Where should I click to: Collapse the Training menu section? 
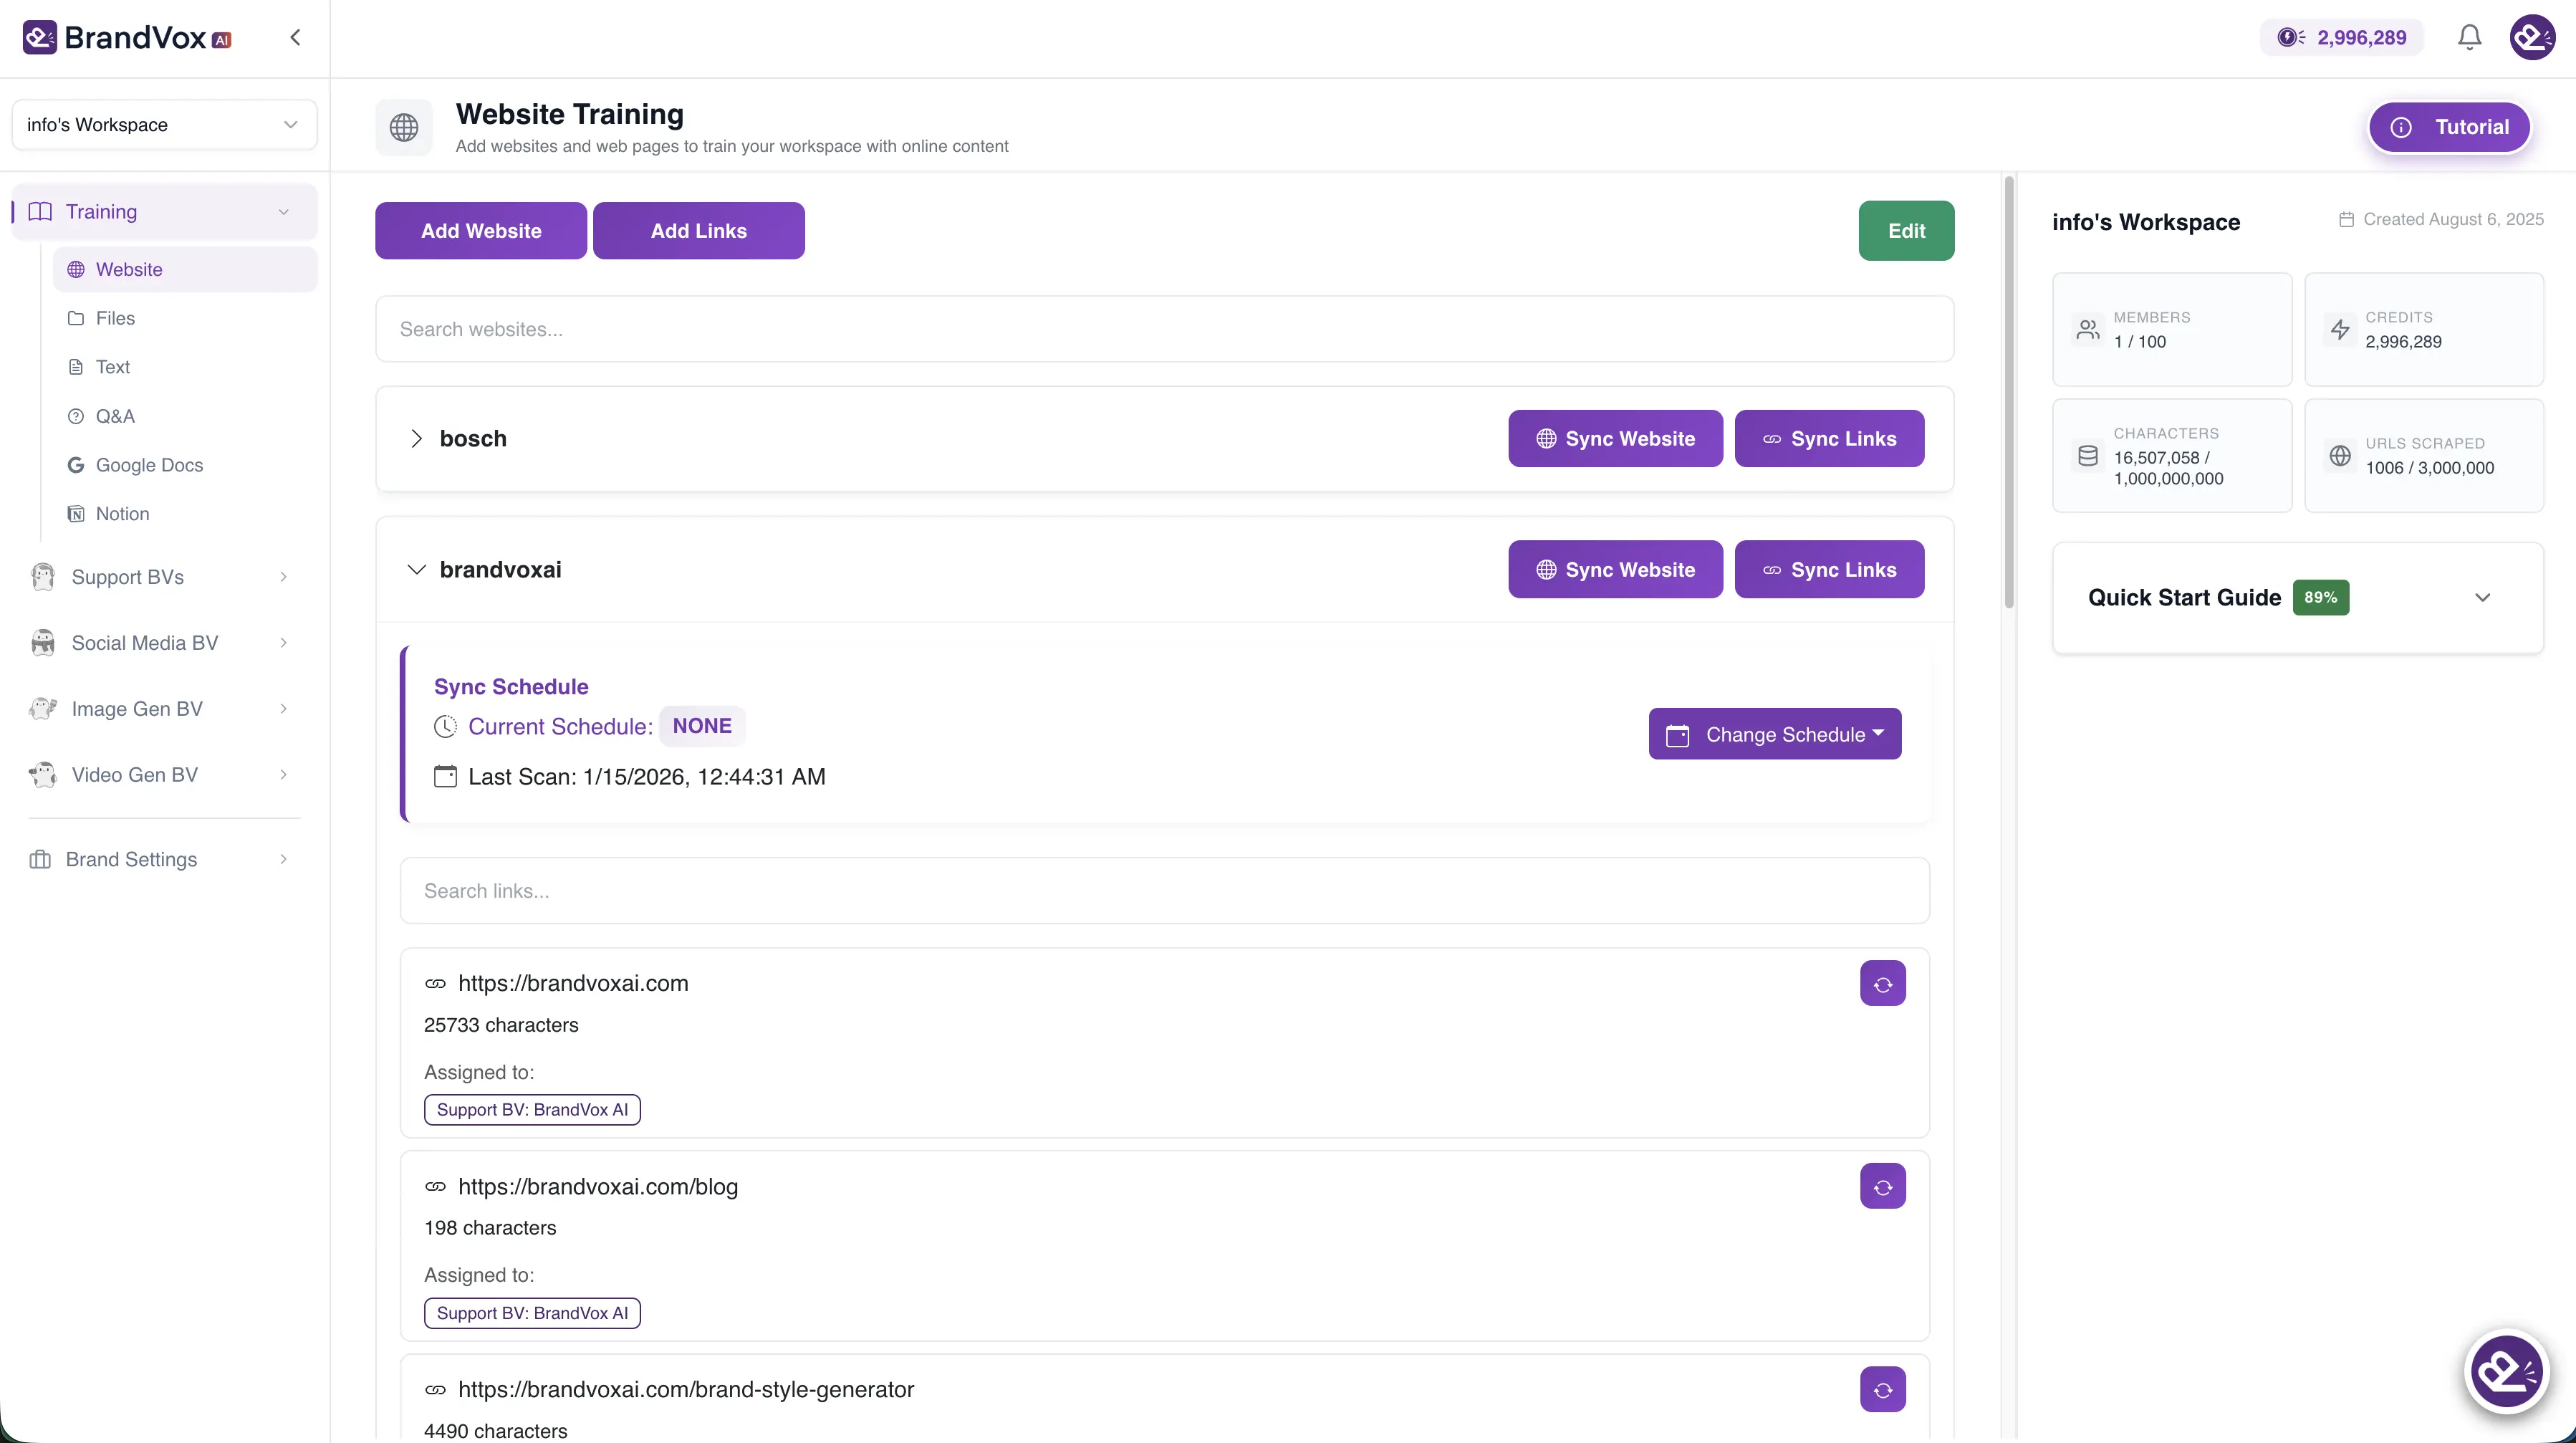[x=164, y=212]
